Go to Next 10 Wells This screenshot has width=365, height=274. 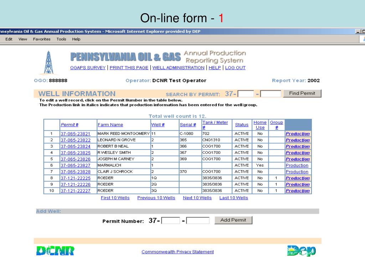(197, 198)
